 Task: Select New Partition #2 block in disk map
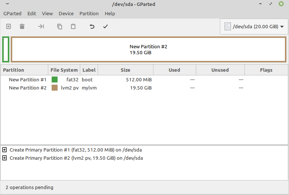(148, 49)
